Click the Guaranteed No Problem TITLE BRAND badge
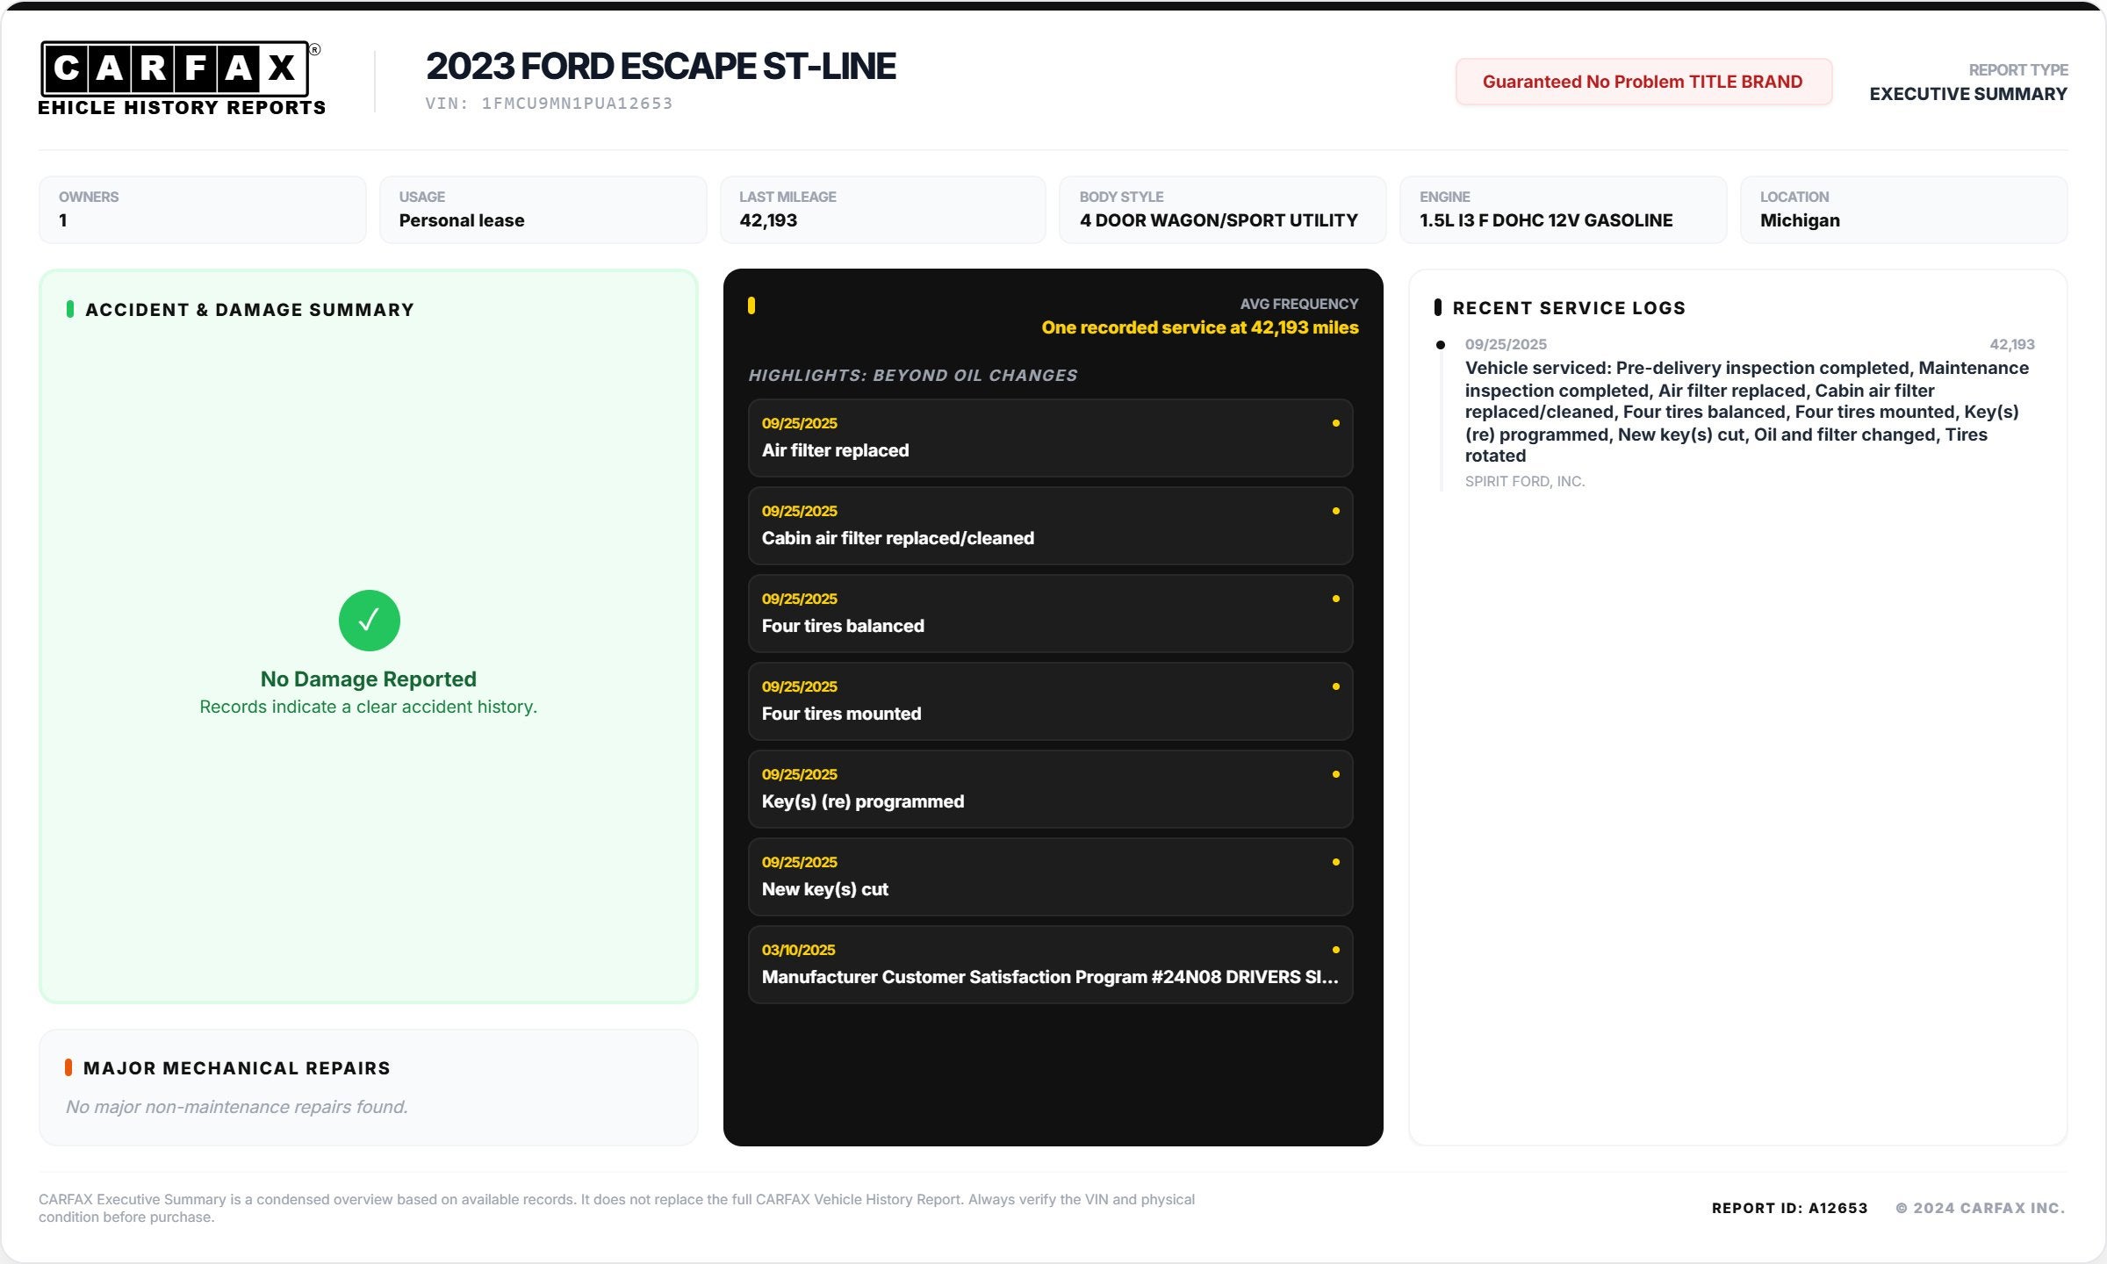 tap(1643, 81)
